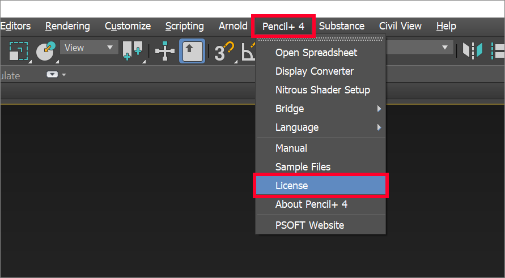
Task: Expand the Bridge submenu
Action: pos(321,109)
